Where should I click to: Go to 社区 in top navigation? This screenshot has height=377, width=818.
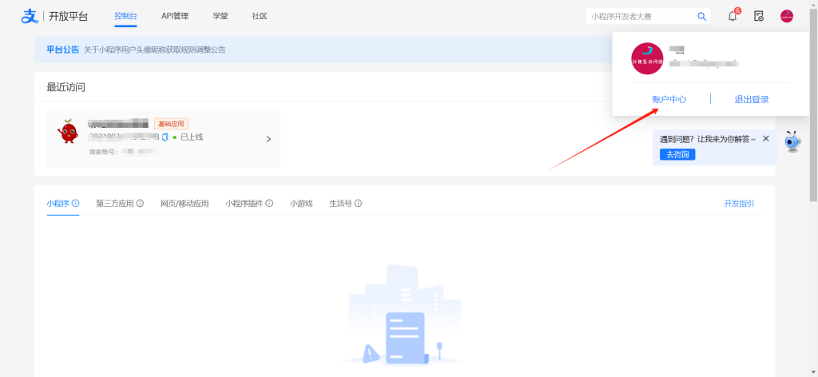260,16
